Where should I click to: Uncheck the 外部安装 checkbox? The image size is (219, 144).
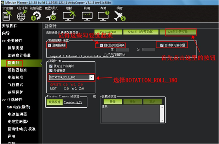[51, 71]
